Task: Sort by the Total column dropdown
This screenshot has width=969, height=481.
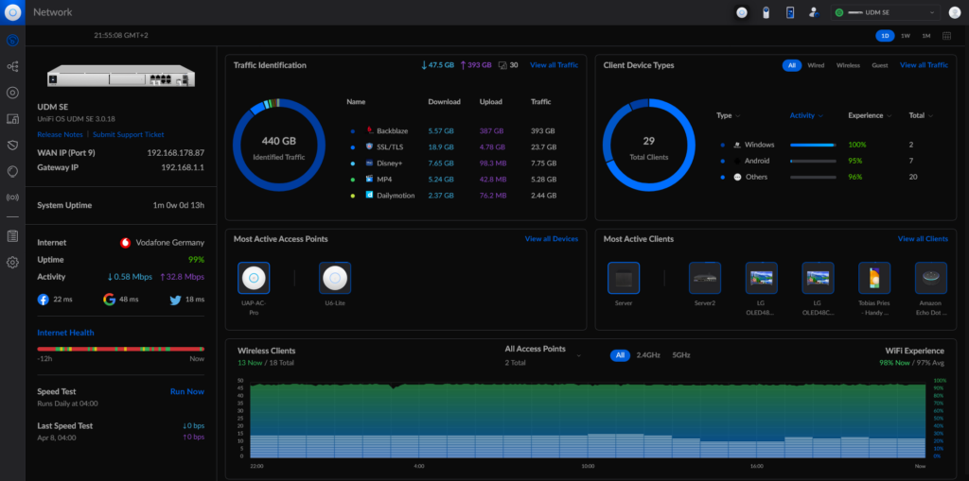Action: click(x=921, y=115)
